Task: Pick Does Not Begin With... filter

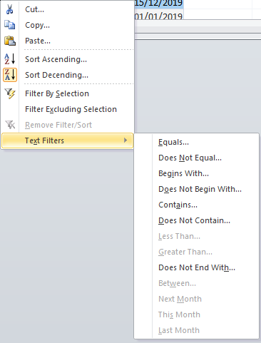Action: click(x=200, y=189)
